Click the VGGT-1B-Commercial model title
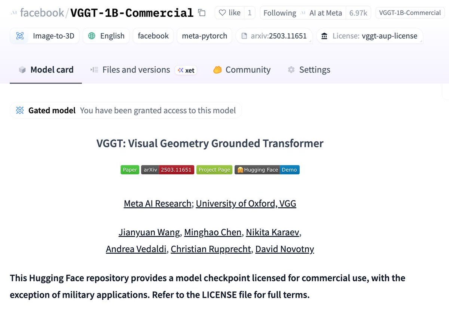This screenshot has width=449, height=312. click(132, 13)
